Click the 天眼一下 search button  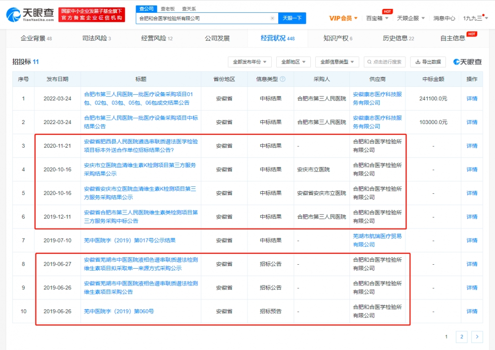click(292, 18)
